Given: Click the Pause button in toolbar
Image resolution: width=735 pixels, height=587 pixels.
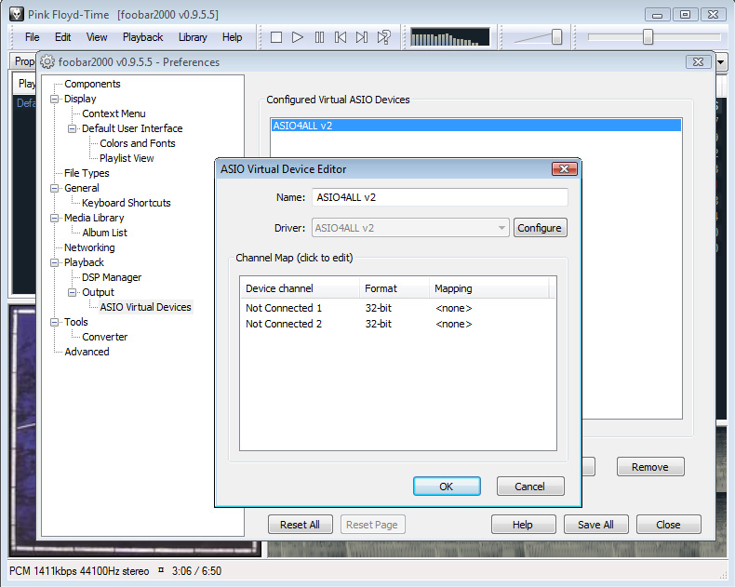Looking at the screenshot, I should coord(319,37).
